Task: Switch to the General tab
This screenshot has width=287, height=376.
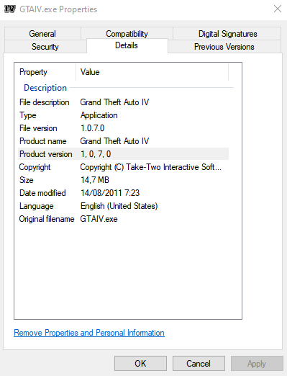Action: [x=42, y=34]
